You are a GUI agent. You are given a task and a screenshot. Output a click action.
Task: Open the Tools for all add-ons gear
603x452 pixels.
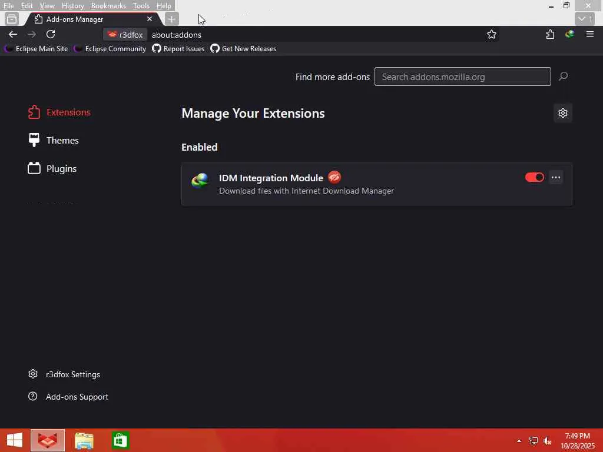pyautogui.click(x=563, y=113)
